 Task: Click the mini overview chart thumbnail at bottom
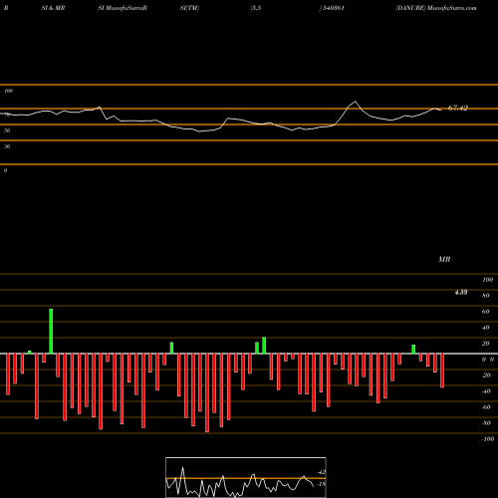coord(246,477)
